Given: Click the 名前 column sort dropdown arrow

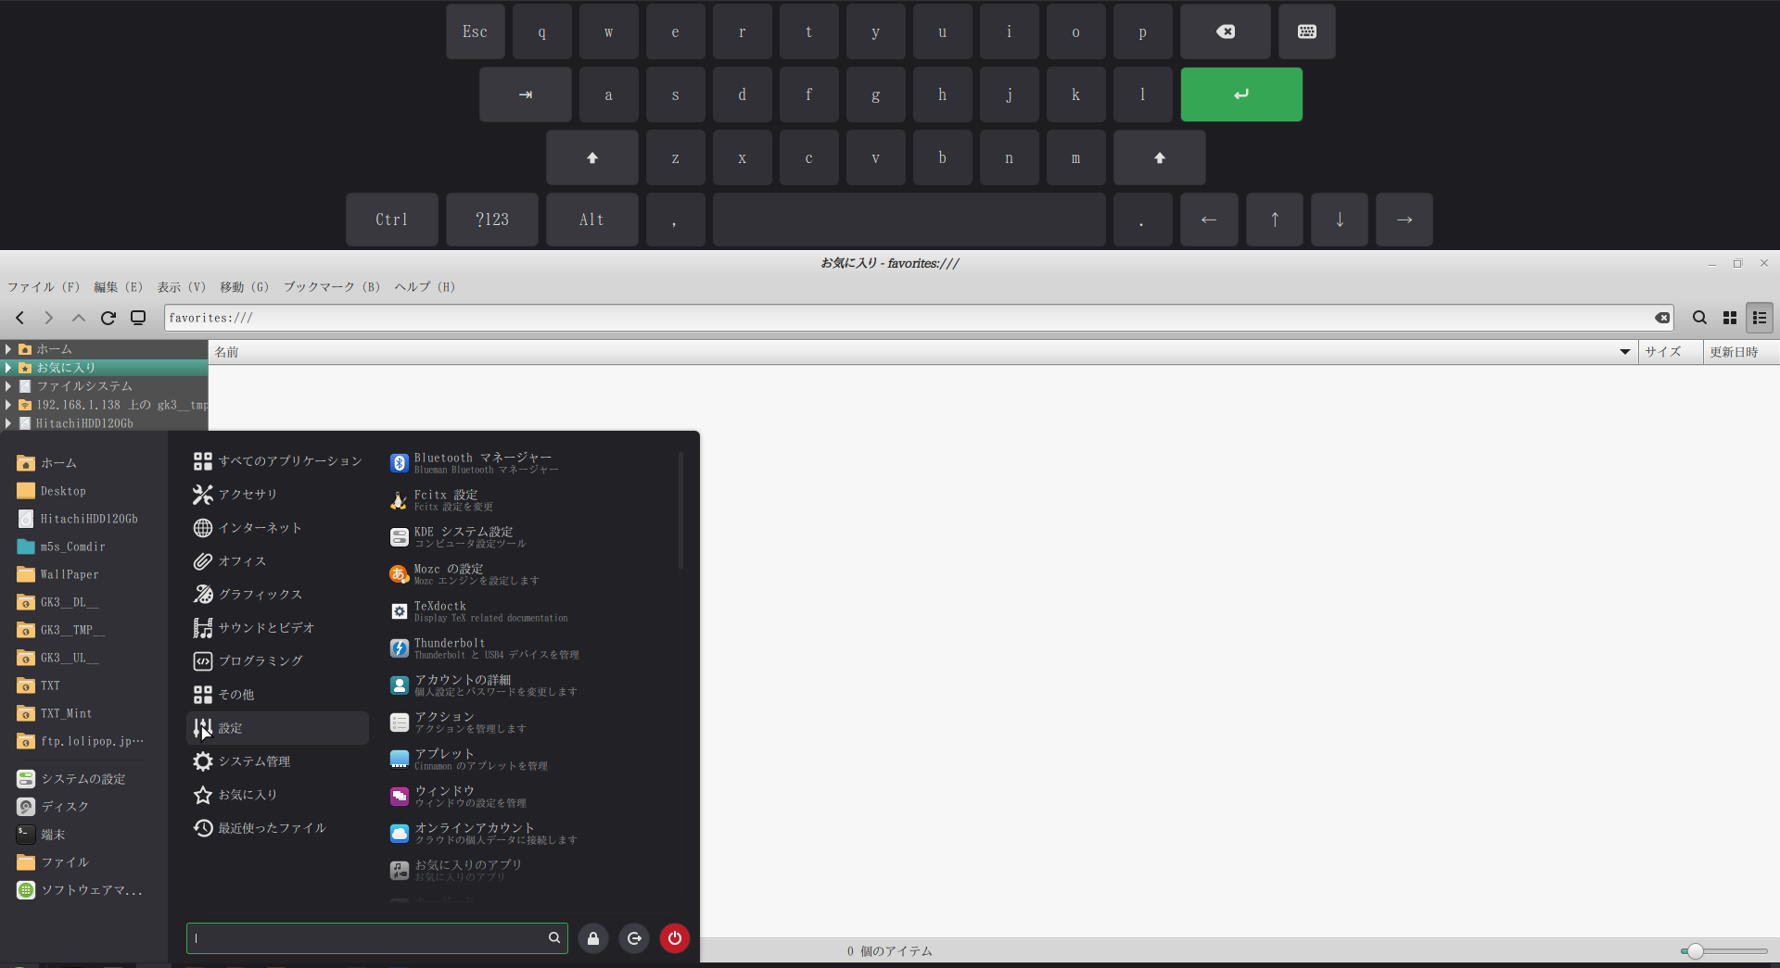Looking at the screenshot, I should click(1624, 352).
